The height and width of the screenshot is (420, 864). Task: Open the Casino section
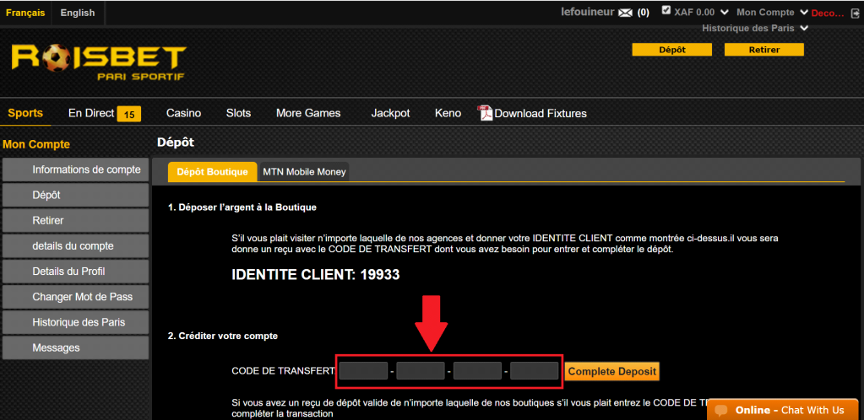pyautogui.click(x=183, y=113)
